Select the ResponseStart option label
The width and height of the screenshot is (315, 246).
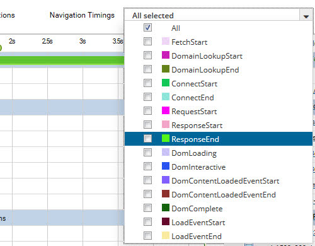click(x=197, y=126)
